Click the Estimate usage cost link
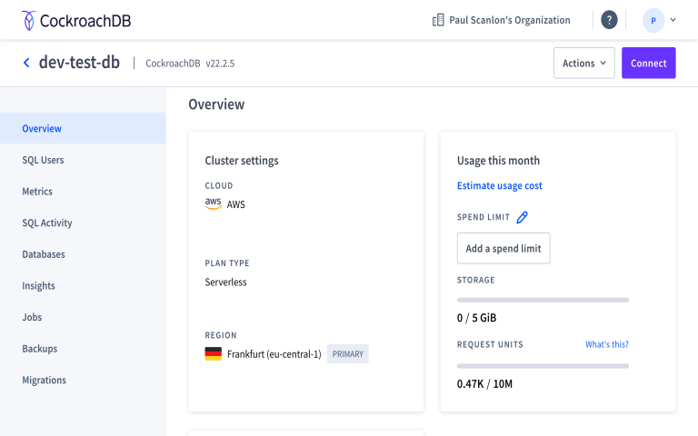Screen dimensions: 698x436 (x=500, y=185)
